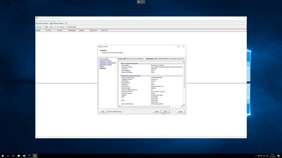Click the Power on after conversion row
Screen dimensions: 282x158
coord(152,90)
